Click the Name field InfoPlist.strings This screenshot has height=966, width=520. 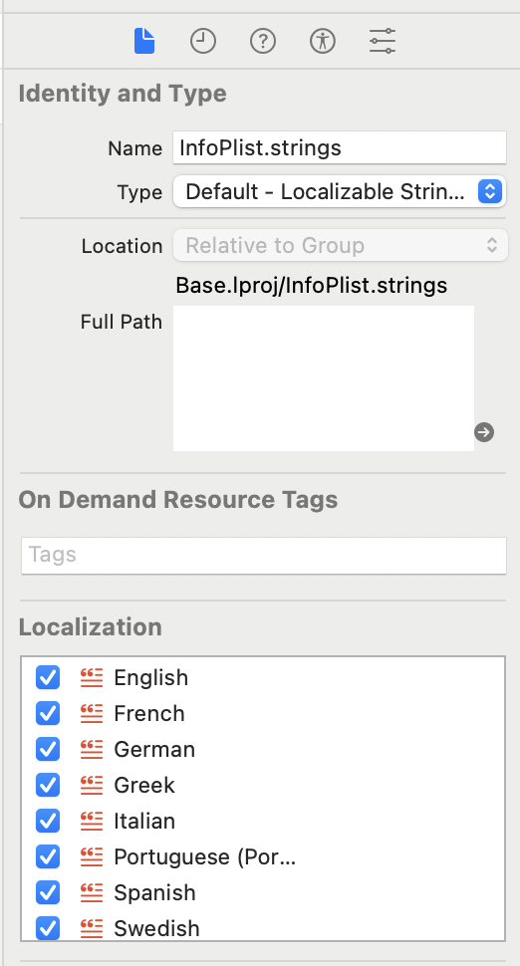340,147
